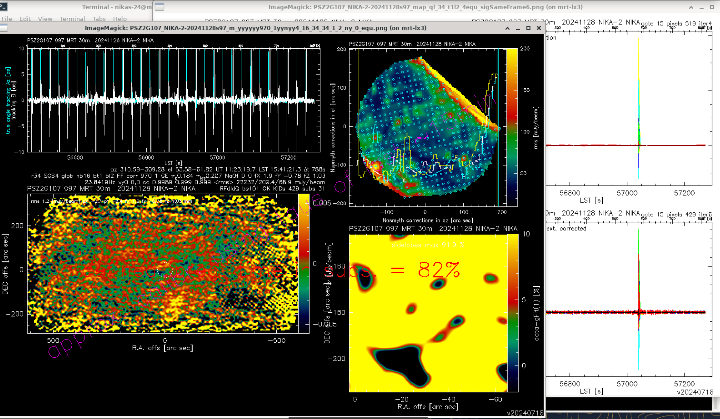Open the terminal's View menu
The height and width of the screenshot is (419, 720).
click(45, 19)
